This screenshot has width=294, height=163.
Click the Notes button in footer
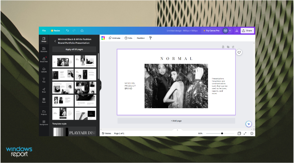[106, 133]
